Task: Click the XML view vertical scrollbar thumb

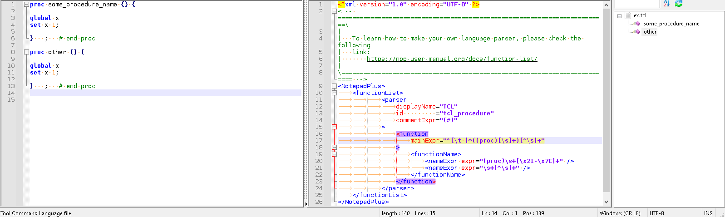Action: (607, 100)
